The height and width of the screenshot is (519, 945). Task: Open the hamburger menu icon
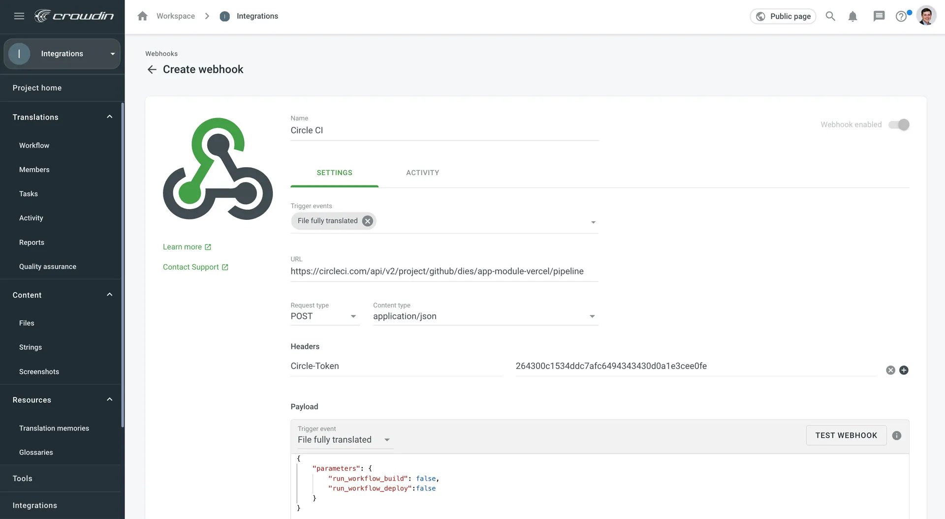click(19, 16)
